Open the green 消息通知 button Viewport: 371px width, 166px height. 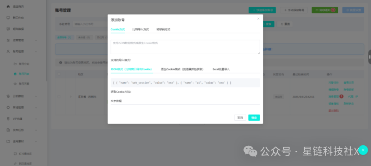pos(325,10)
